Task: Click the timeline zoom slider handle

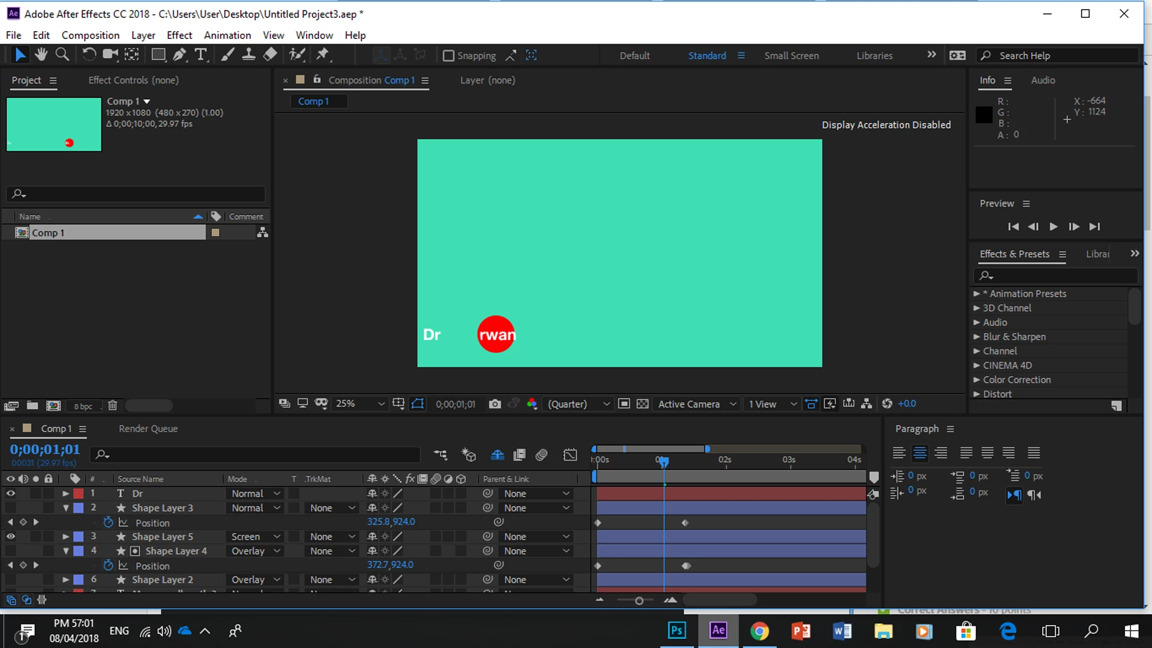Action: point(639,601)
